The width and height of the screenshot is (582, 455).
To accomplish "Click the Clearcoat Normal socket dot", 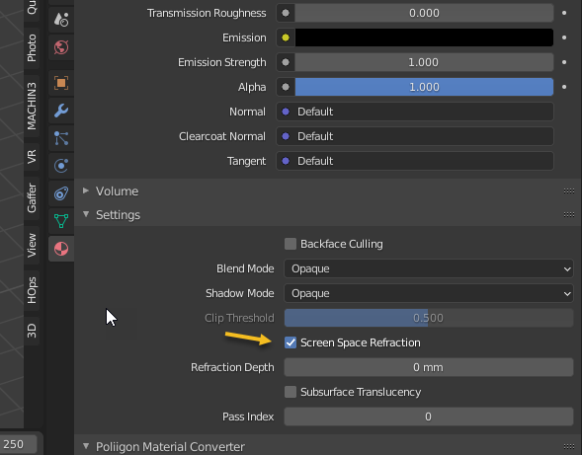I will pos(286,136).
